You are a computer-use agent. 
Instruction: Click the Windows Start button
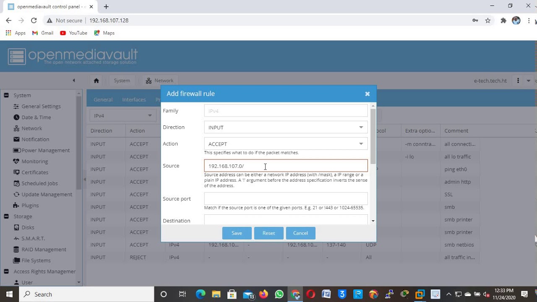point(9,294)
